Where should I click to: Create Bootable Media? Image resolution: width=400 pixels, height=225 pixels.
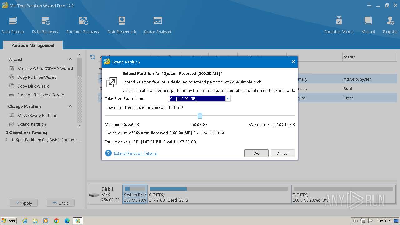pyautogui.click(x=339, y=25)
